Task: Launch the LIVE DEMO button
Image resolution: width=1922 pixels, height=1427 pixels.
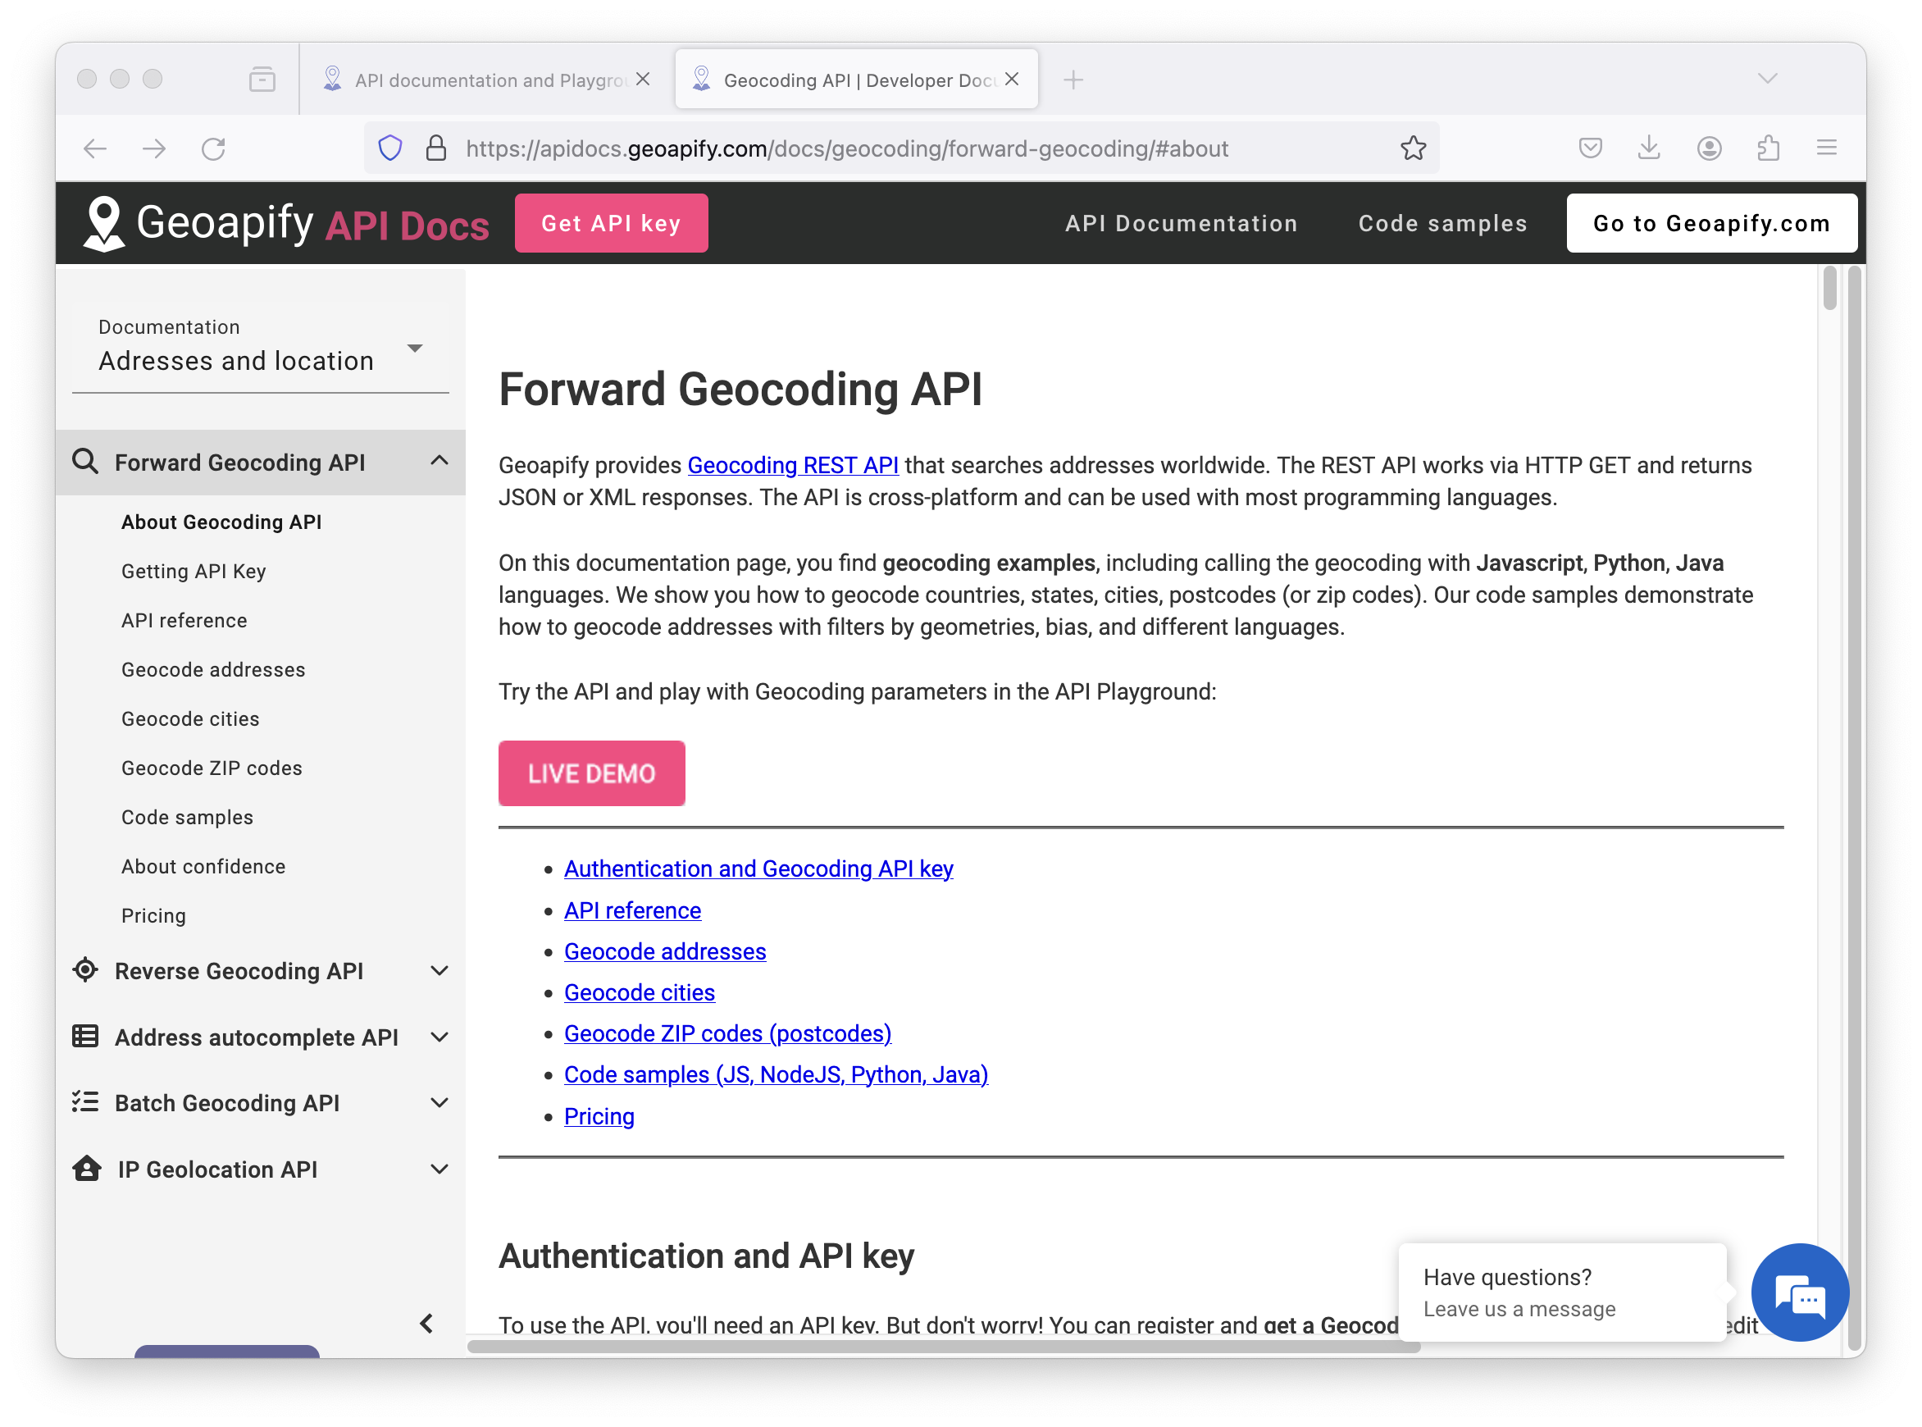Action: point(591,773)
